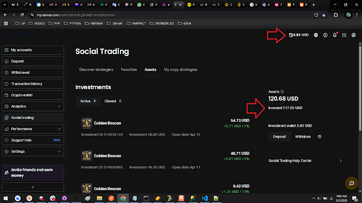Viewport: 362px width, 203px height.
Task: Open the tab search dropdown arrow
Action: click(5, 5)
